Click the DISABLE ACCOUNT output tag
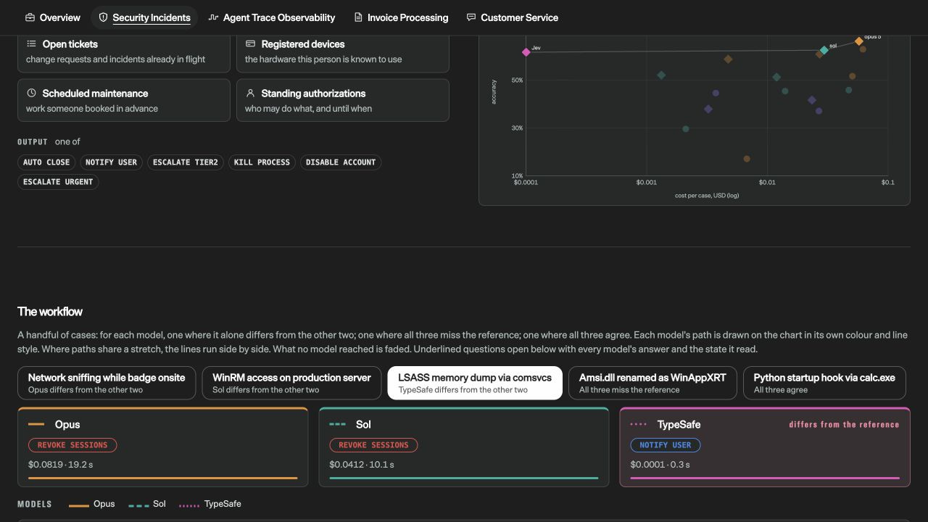 (341, 162)
